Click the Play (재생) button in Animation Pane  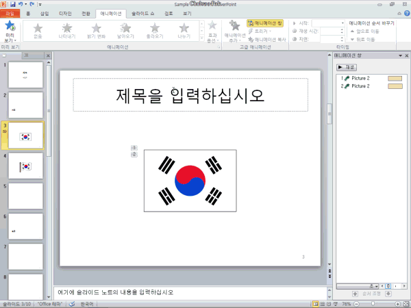[x=347, y=67]
